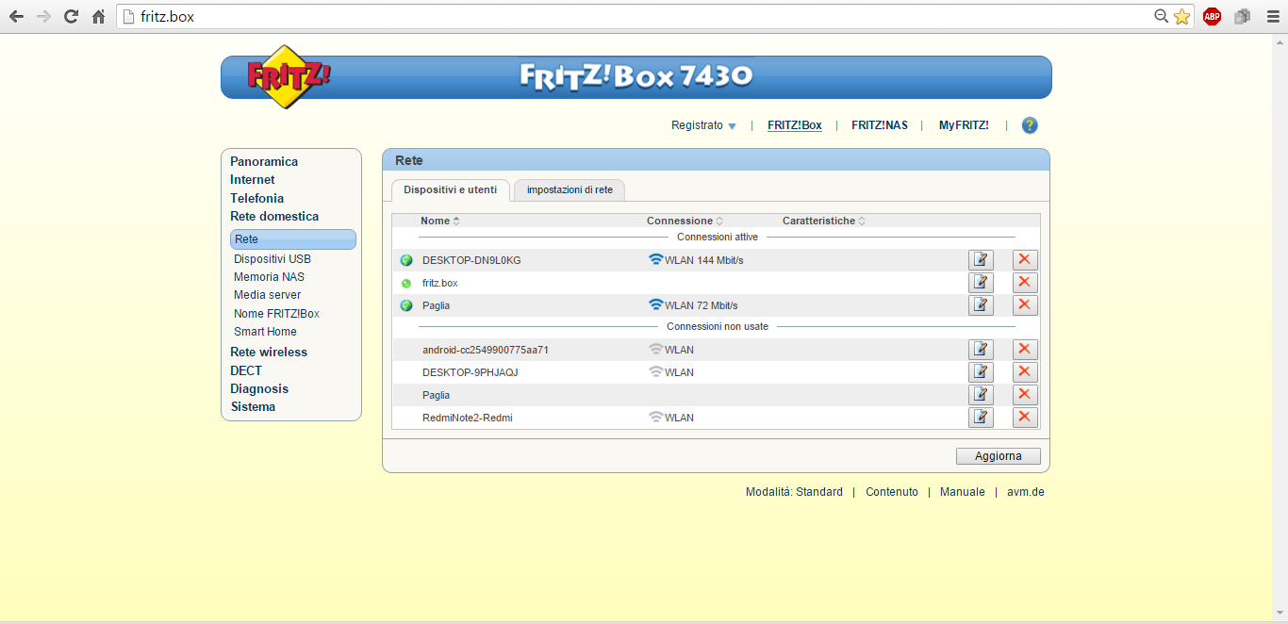Click the FRITZ! logo in the header
Screen dimensions: 1288x624
point(289,76)
